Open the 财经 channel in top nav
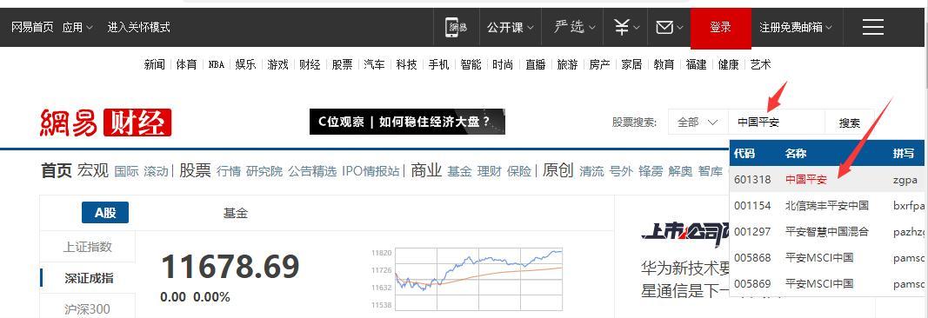This screenshot has height=318, width=928. point(310,64)
